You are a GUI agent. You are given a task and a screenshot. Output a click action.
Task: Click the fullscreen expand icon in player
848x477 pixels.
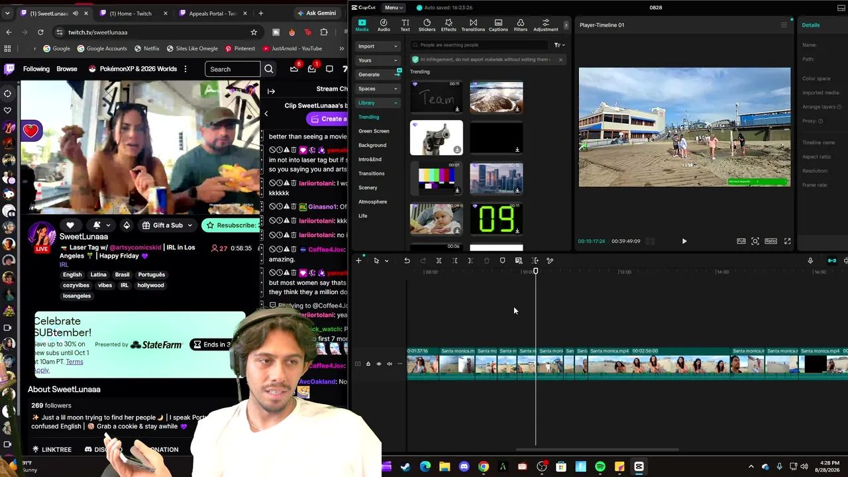coord(787,241)
